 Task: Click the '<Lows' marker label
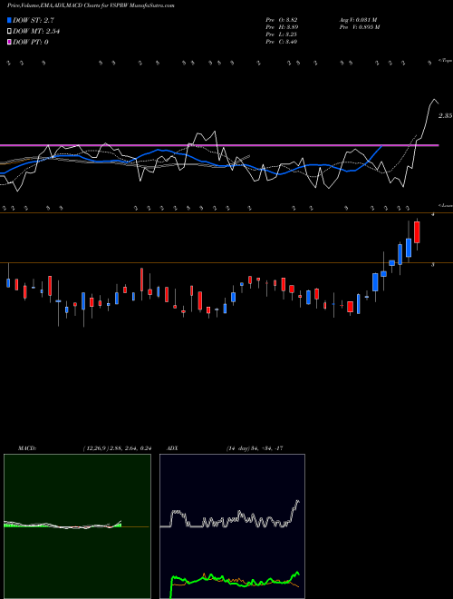tap(446, 205)
